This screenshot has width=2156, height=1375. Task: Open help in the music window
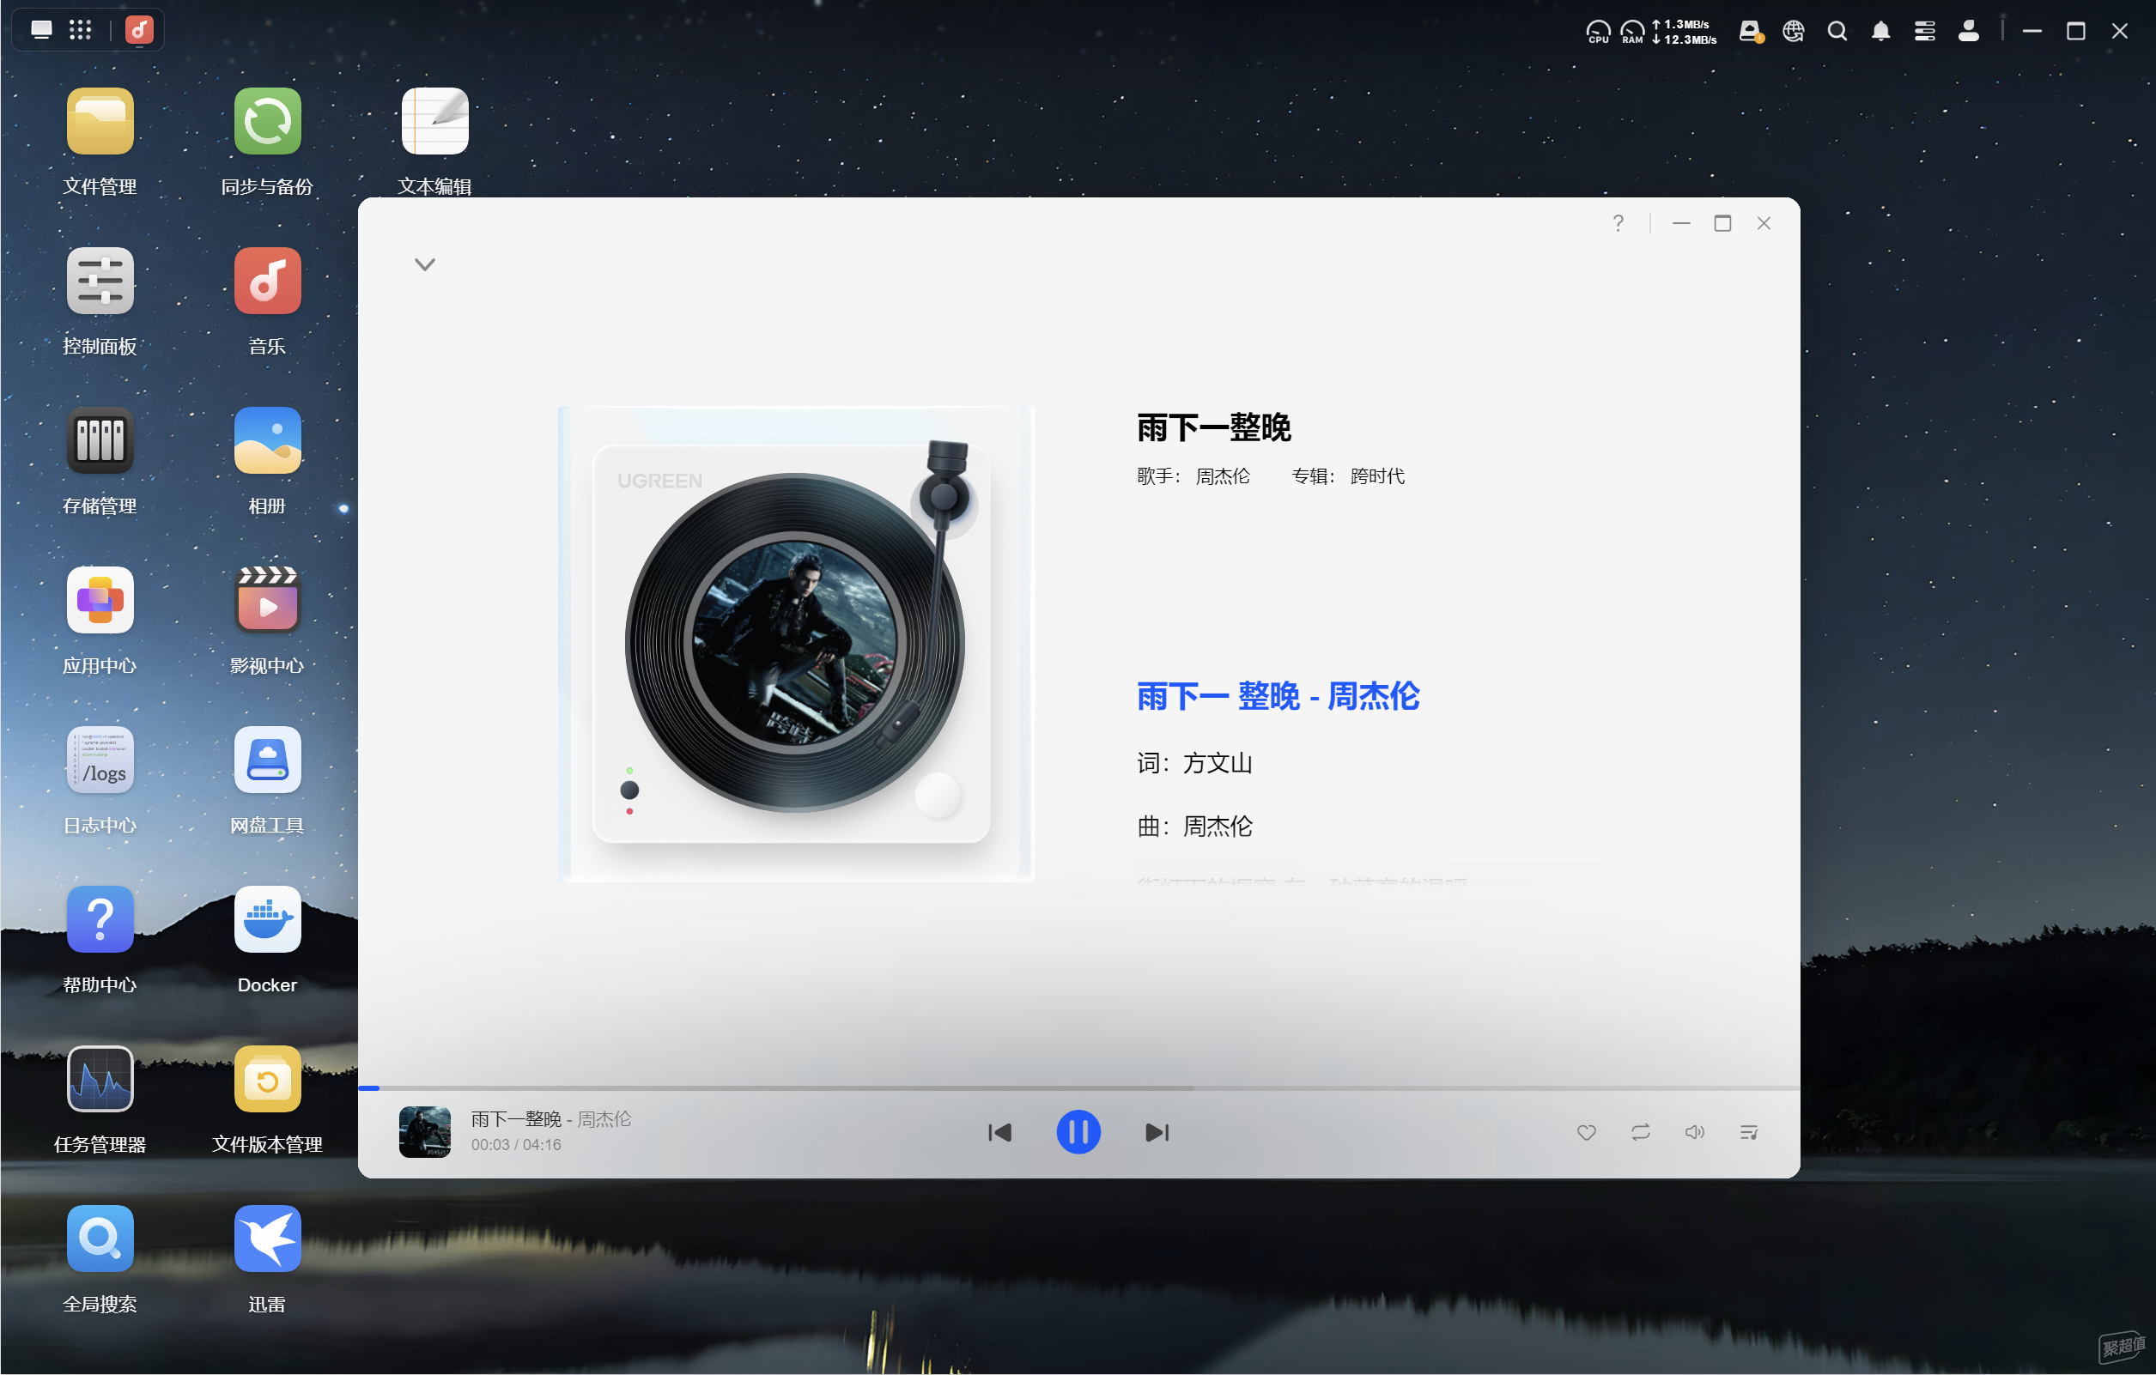coord(1618,223)
